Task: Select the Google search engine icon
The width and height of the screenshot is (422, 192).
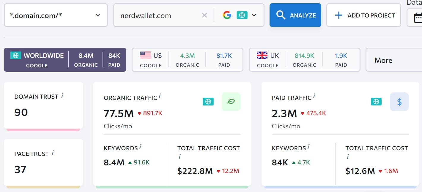Action: [227, 15]
